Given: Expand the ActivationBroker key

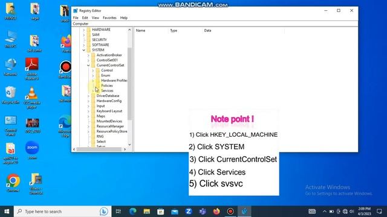Looking at the screenshot, I should tap(88, 55).
